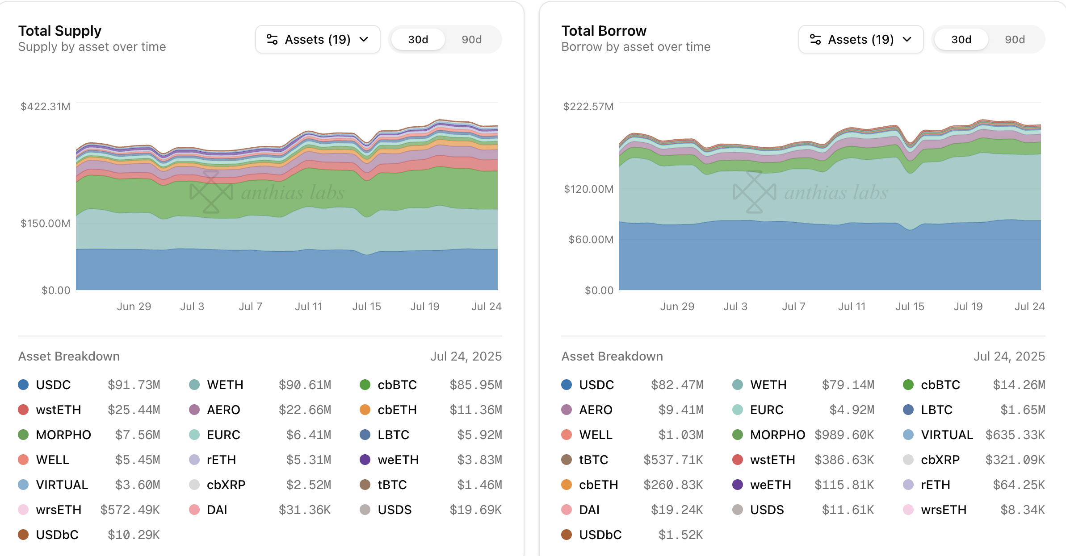Expand the chevron next to Total Borrow Assets
The width and height of the screenshot is (1066, 556).
[x=907, y=40]
